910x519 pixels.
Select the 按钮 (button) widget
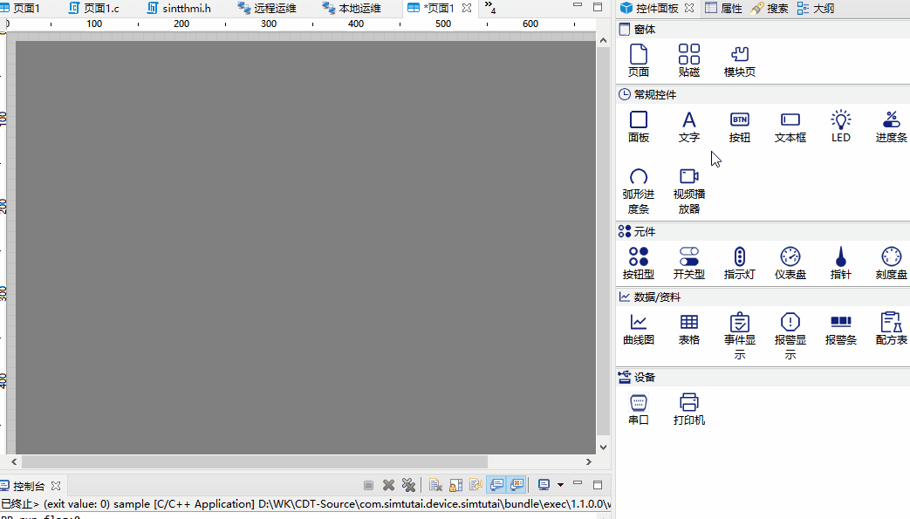pos(739,126)
